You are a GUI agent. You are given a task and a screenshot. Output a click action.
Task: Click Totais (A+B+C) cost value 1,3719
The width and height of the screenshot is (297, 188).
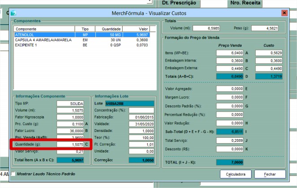point(269,76)
